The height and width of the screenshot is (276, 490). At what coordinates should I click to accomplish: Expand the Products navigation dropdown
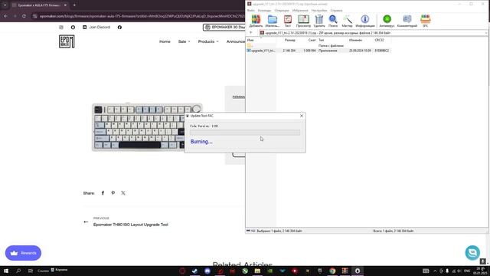[208, 41]
